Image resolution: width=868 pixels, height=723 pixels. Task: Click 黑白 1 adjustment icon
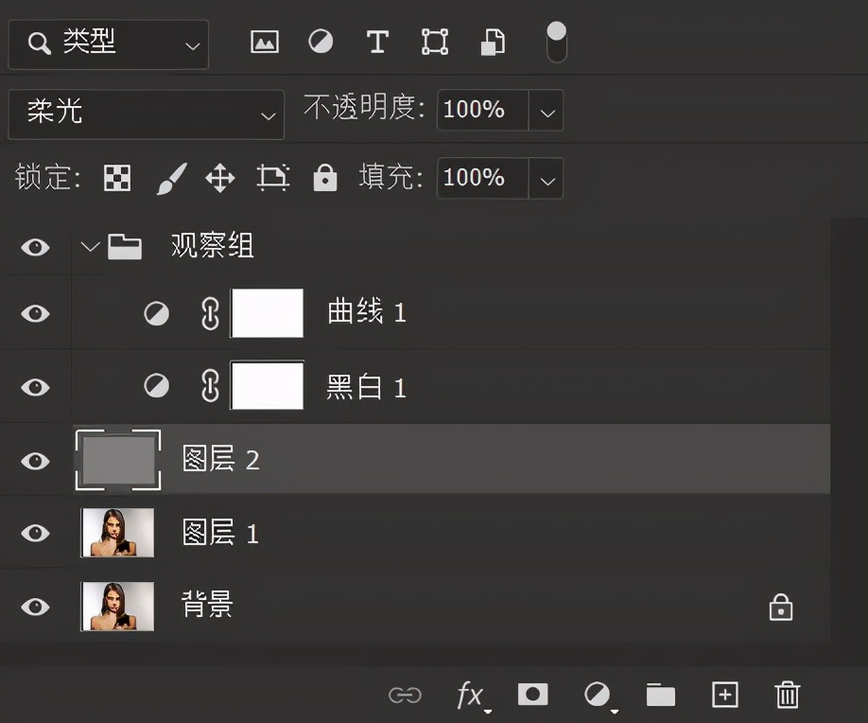157,385
